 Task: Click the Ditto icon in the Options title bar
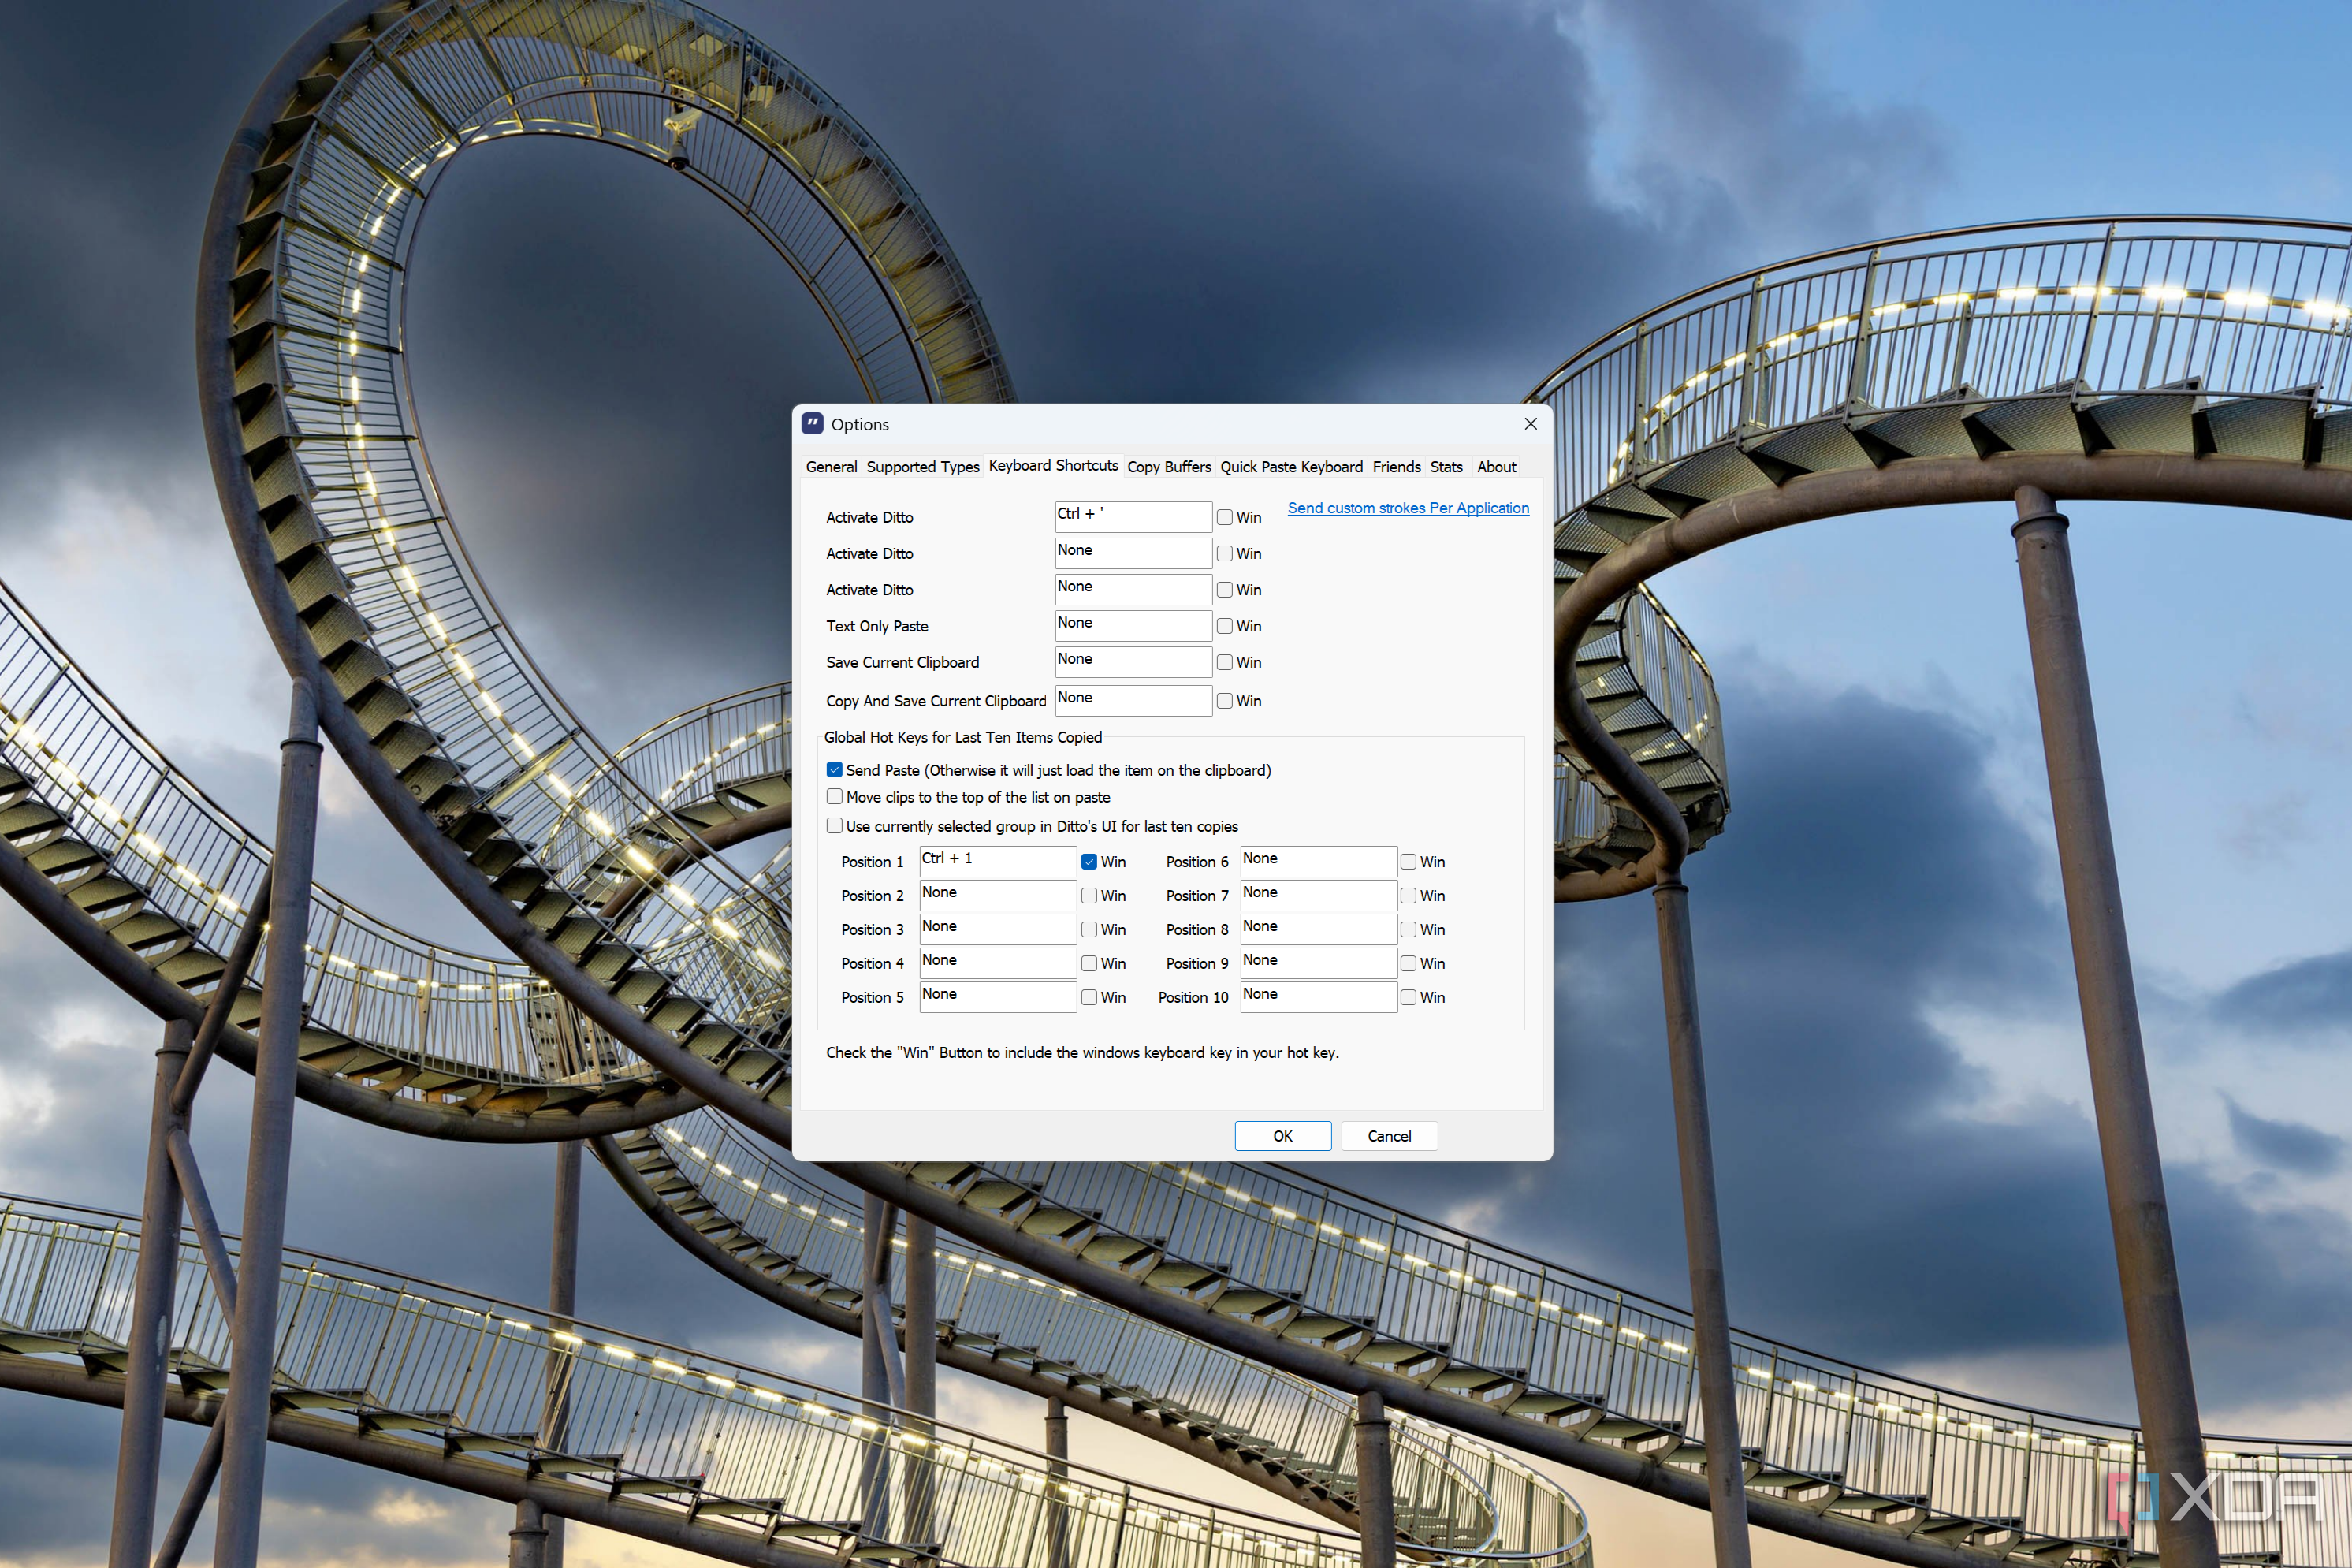pos(812,424)
